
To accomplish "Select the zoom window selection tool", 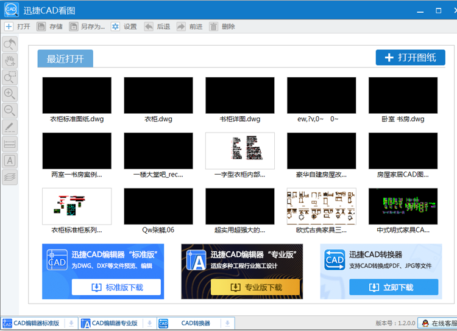I will pyautogui.click(x=10, y=77).
